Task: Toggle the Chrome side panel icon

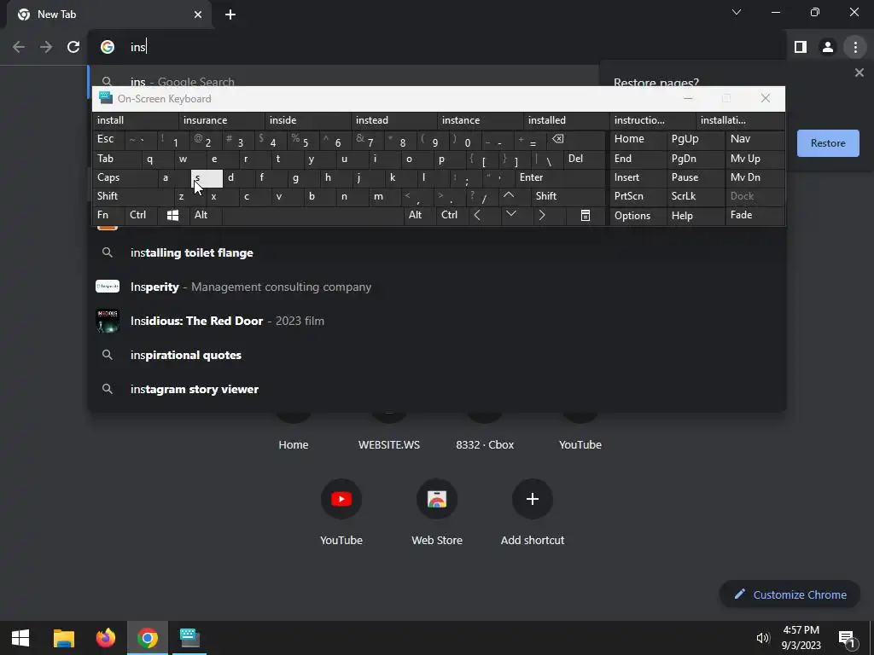Action: click(801, 48)
